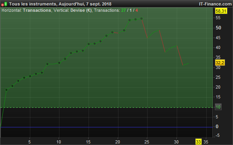This screenshot has width=233, height=145.
Task: Click the 35 label on the horizontal axis
Action: coord(206,142)
